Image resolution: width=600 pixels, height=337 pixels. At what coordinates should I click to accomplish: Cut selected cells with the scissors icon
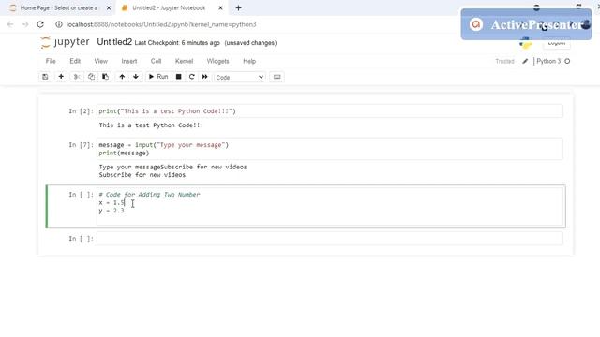tap(77, 77)
